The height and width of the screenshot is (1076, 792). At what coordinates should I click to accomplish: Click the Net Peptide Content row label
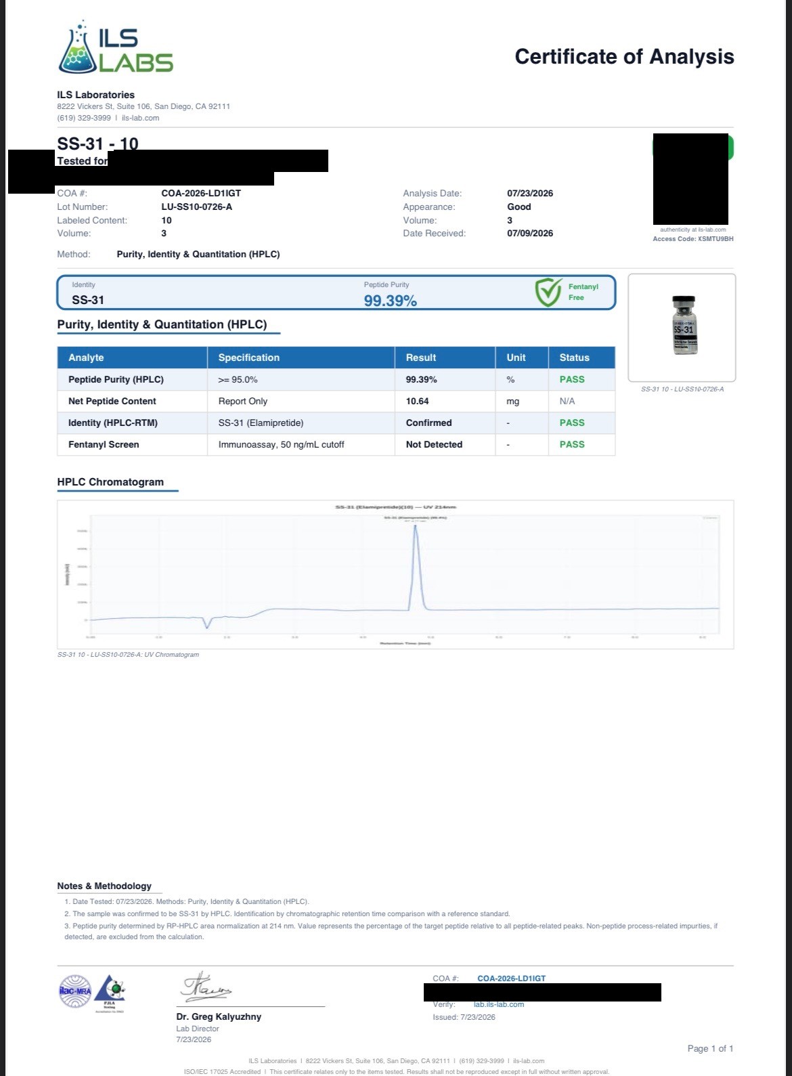[x=112, y=401]
